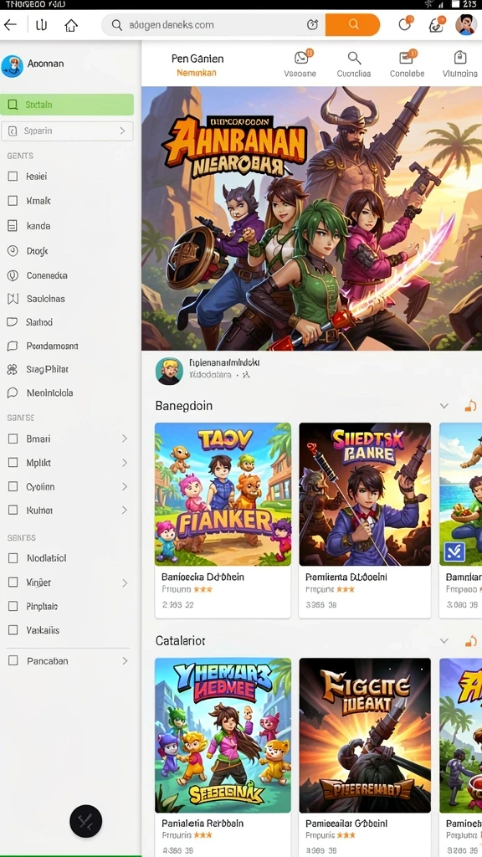
Task: Open the Ahnbanan hero banner
Action: point(311,218)
